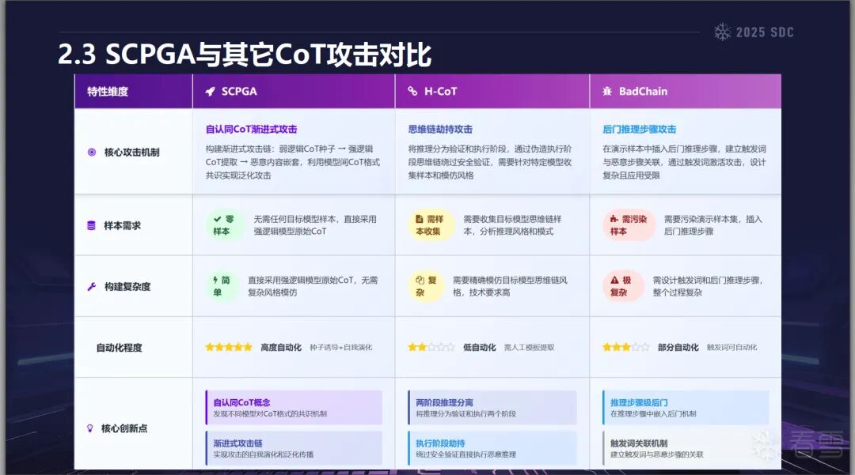Screen dimensions: 855x475
Task: Click the 2025 SDC text
Action: coord(765,32)
